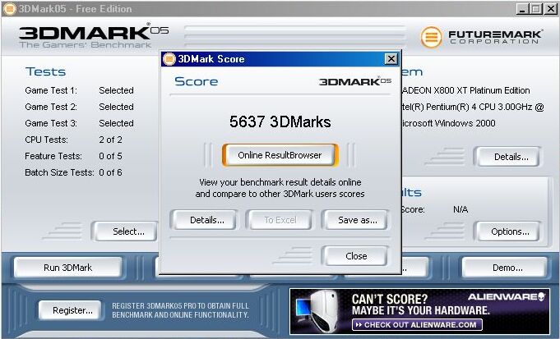
Task: Click the 3DMark05 Gamers' Benchmark logo
Action: click(x=94, y=35)
